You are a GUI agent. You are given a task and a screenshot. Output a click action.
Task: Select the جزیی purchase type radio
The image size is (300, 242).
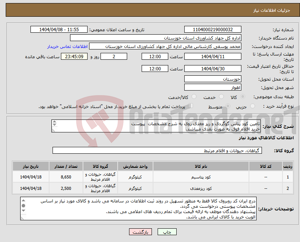tap(252, 106)
